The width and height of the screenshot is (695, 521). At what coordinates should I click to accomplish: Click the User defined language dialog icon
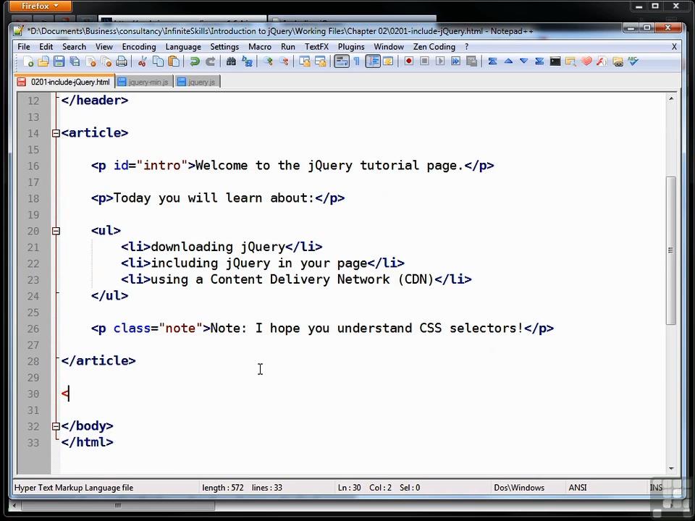point(388,62)
